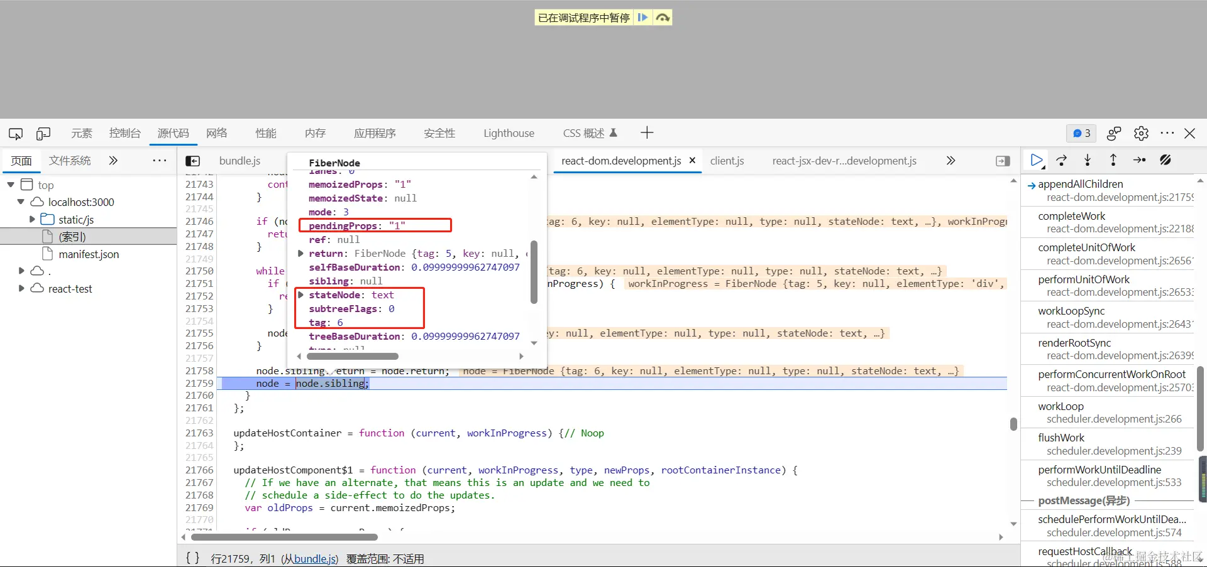
Task: Expand the unnamed cloud node
Action: pyautogui.click(x=21, y=271)
